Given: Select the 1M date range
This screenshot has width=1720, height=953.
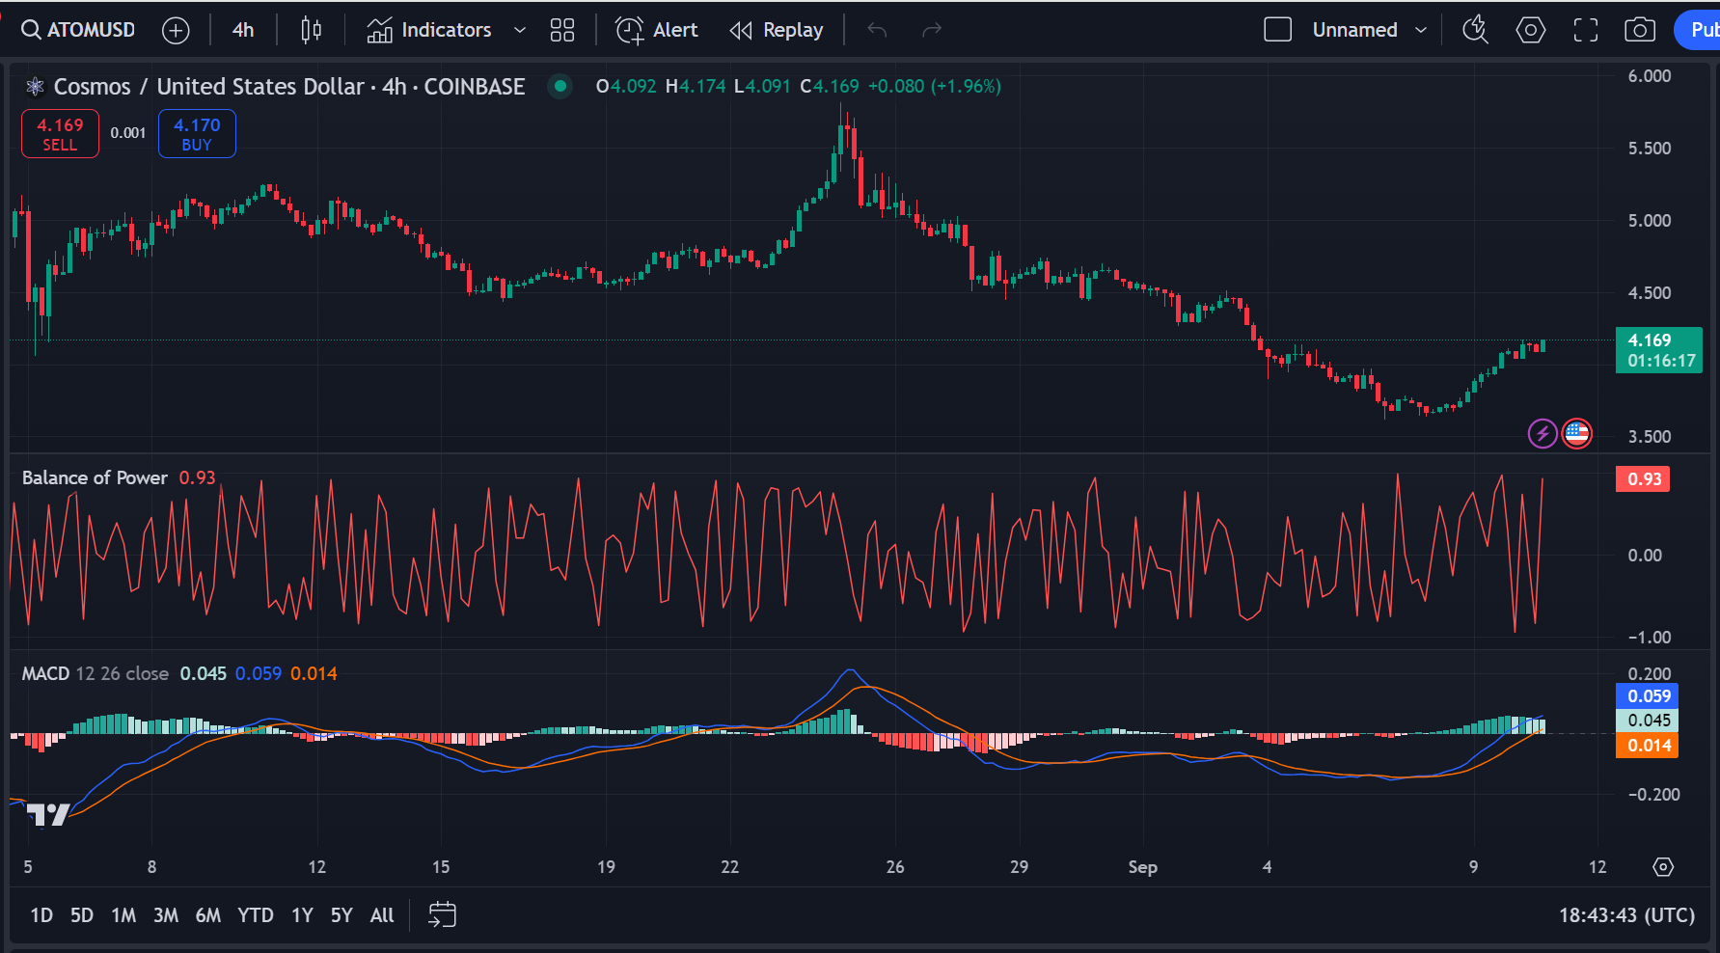Looking at the screenshot, I should (123, 915).
